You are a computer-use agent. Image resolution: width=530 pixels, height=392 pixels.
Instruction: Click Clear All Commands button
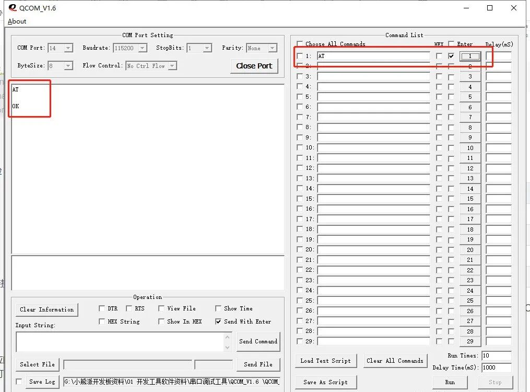pos(395,361)
